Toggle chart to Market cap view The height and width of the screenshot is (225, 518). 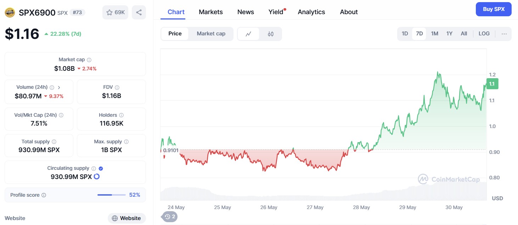(x=211, y=34)
